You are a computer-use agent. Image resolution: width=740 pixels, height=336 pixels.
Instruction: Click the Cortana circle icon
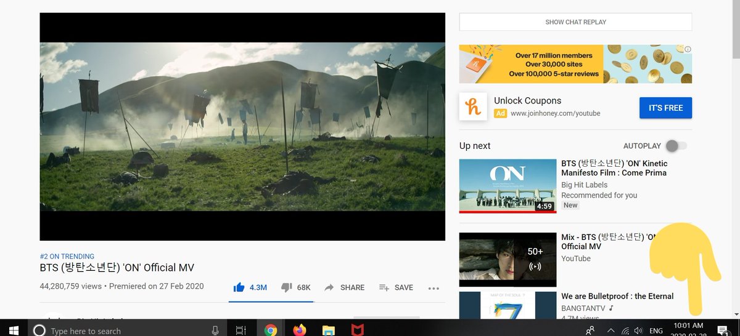point(39,330)
